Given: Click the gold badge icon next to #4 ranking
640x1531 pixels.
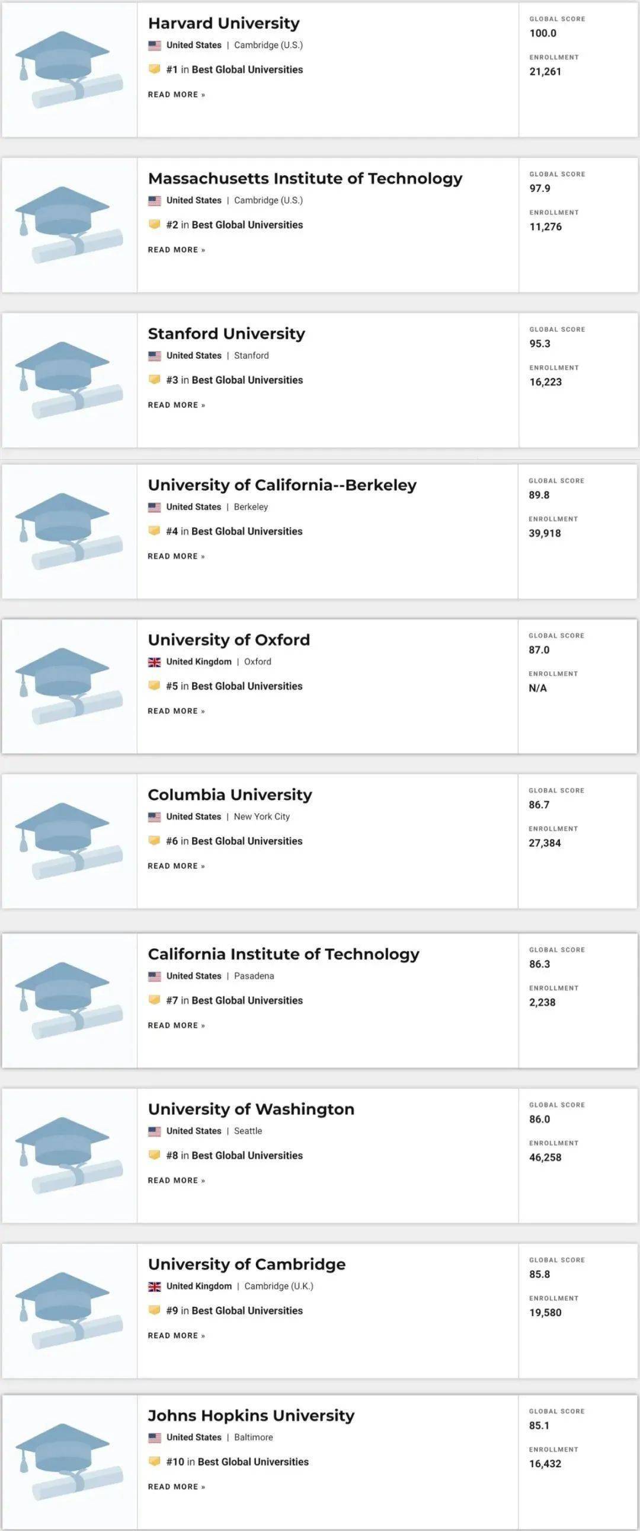Looking at the screenshot, I should 155,531.
